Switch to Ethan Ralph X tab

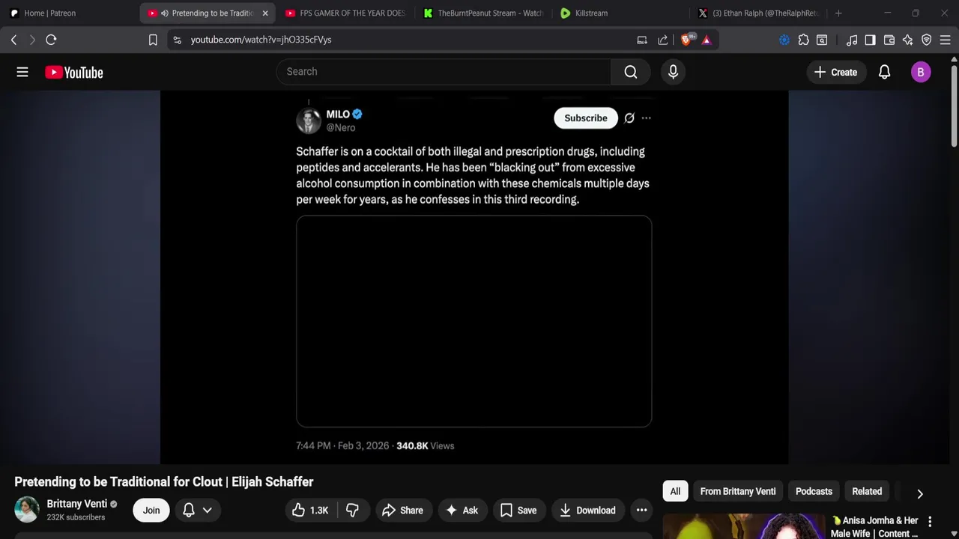coord(759,13)
